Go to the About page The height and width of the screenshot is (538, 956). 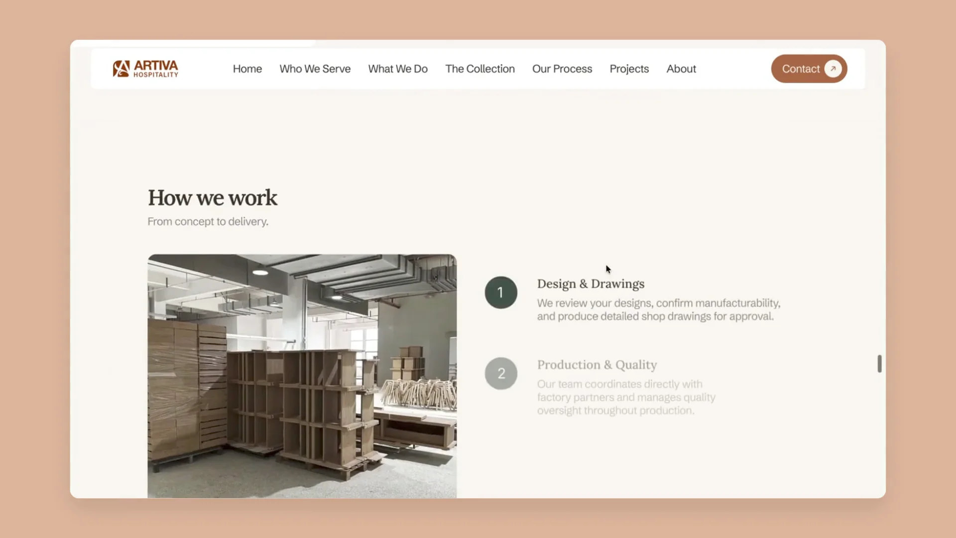[x=681, y=69]
